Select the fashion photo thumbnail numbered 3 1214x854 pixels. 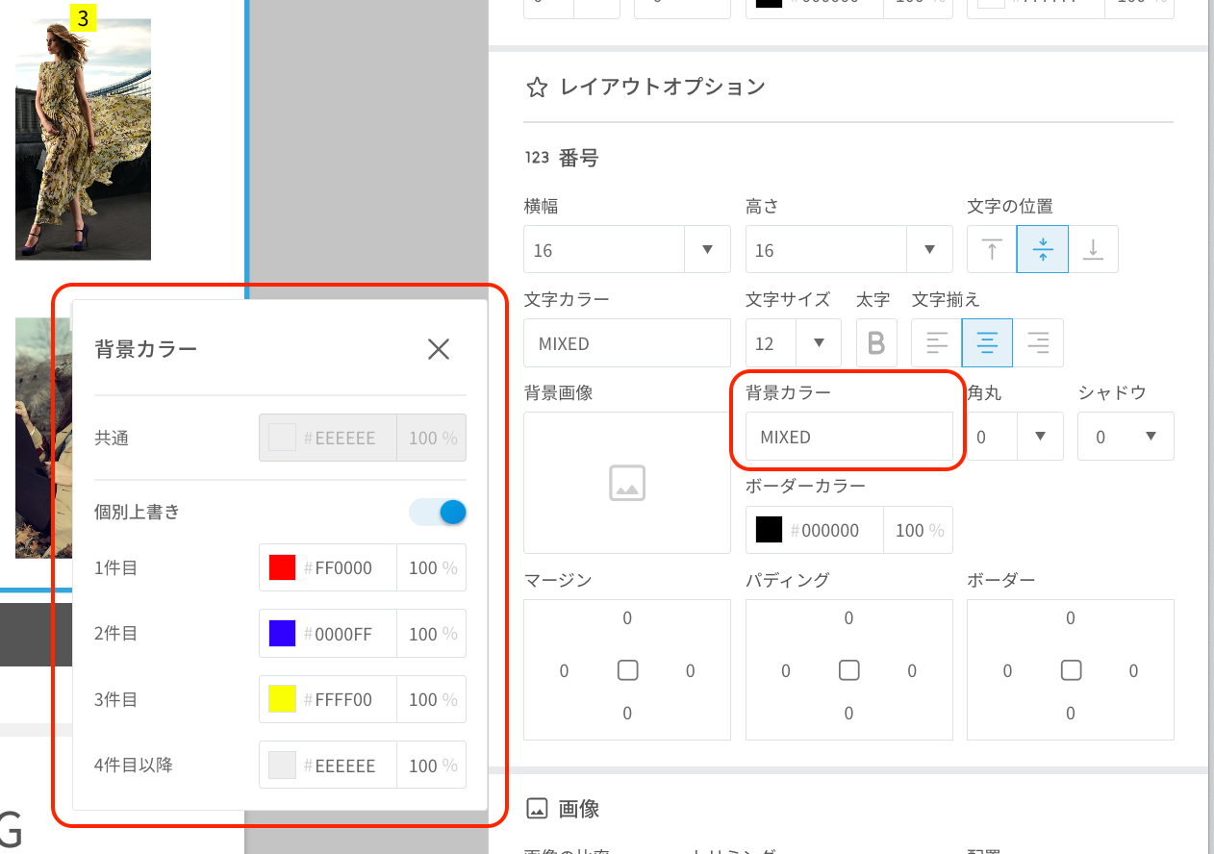pyautogui.click(x=83, y=139)
